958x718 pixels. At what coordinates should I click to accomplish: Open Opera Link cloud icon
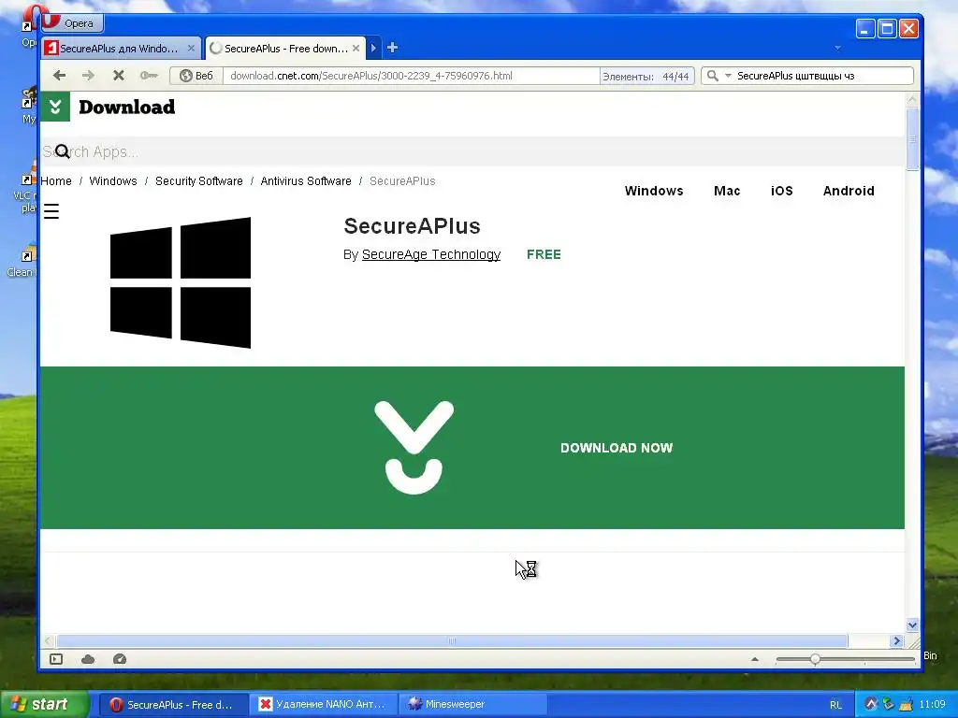tap(88, 659)
